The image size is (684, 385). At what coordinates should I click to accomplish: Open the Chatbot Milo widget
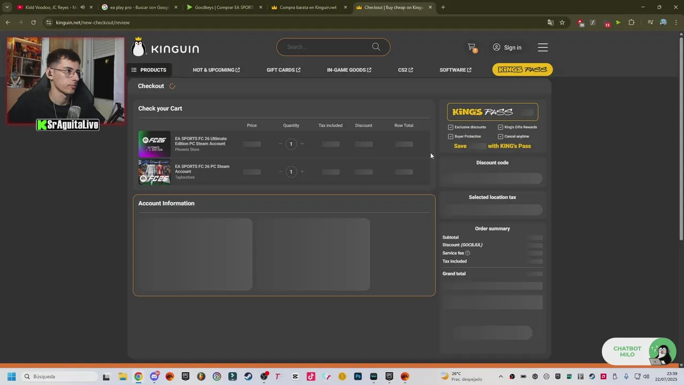pos(639,352)
